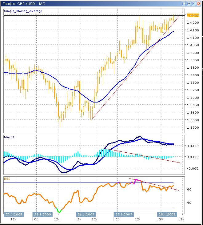Maximize the GBP/USD chart window
The image size is (203, 225).
193,3
